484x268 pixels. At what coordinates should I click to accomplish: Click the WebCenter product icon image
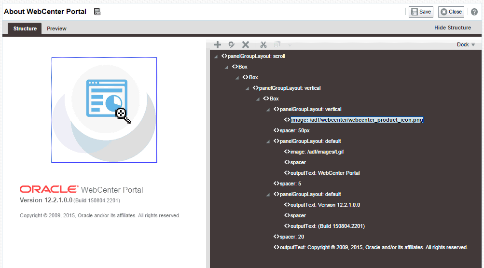[104, 110]
